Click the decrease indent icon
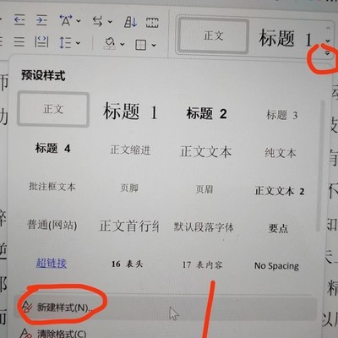 19,20
